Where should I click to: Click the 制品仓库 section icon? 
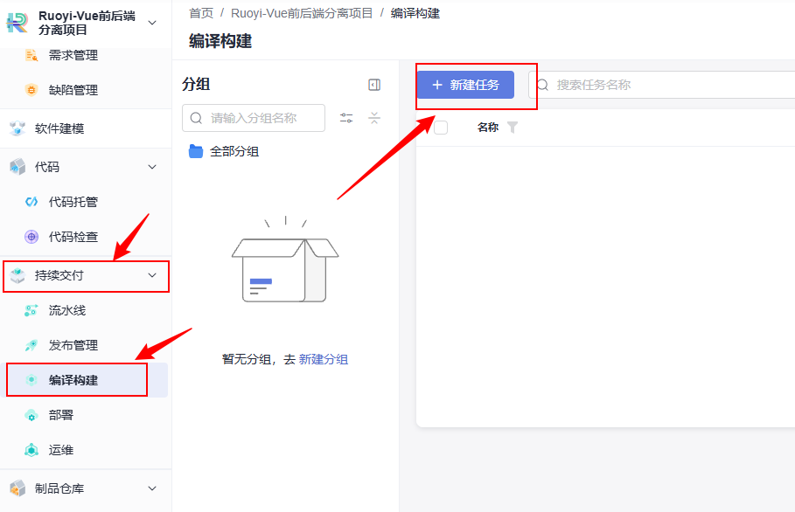17,488
